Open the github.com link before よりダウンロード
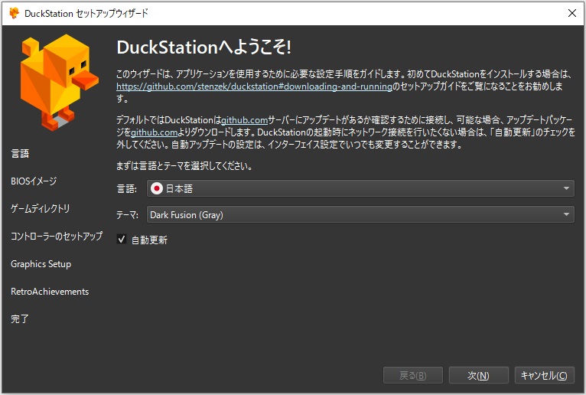 coord(154,132)
